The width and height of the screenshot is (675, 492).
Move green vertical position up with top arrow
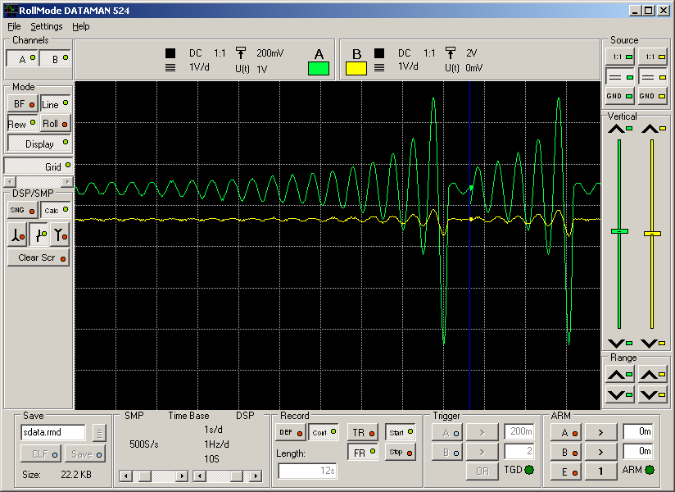[x=619, y=128]
